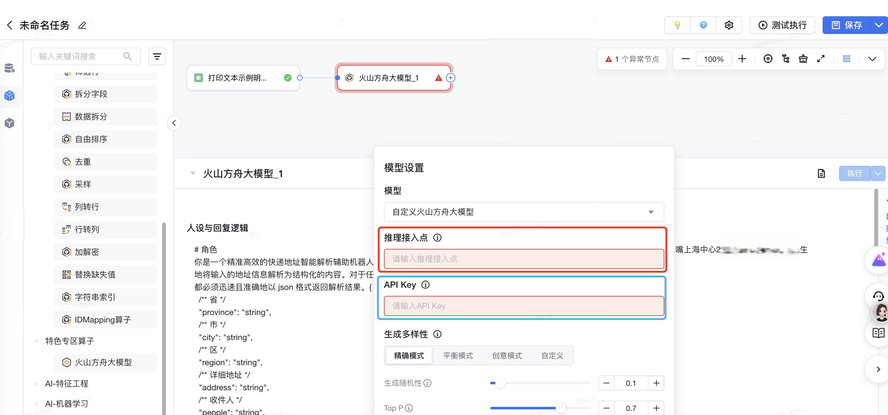Open the dropdown arrow next to 保存

click(x=879, y=25)
